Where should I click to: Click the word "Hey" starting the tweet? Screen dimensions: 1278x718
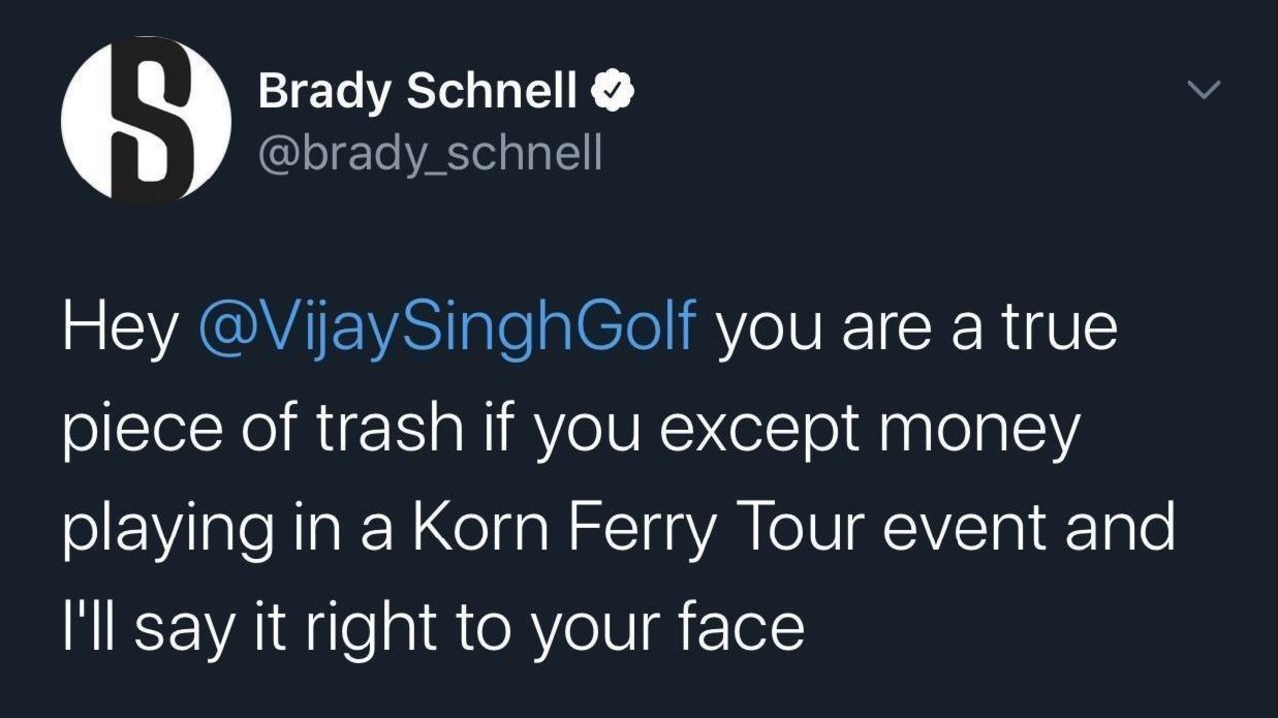point(120,330)
